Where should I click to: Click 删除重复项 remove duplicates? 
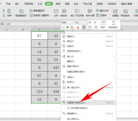pos(37,11)
